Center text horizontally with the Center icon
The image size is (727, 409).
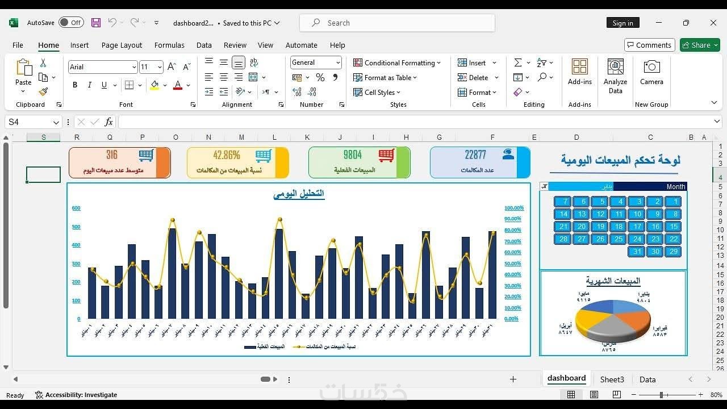(224, 77)
